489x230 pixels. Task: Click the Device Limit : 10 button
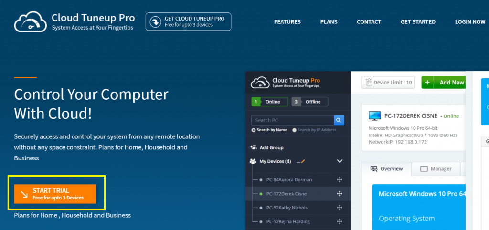[388, 83]
